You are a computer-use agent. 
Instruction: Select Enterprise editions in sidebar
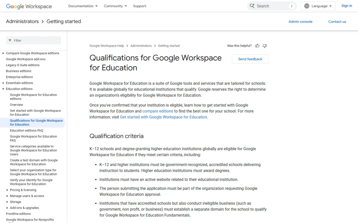click(x=19, y=77)
